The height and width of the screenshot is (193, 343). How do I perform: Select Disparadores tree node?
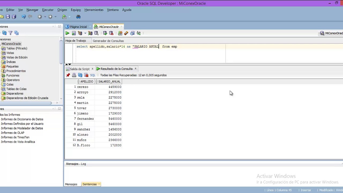(15, 94)
